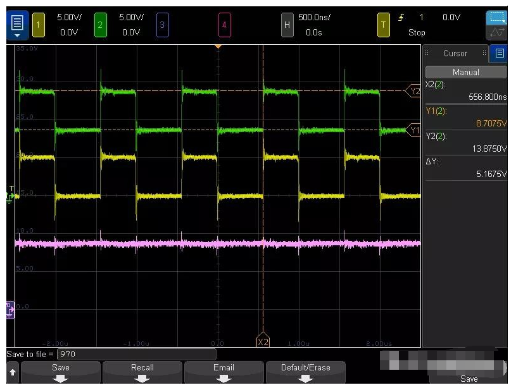
Task: Expand the Recall softkey menu
Action: point(142,372)
